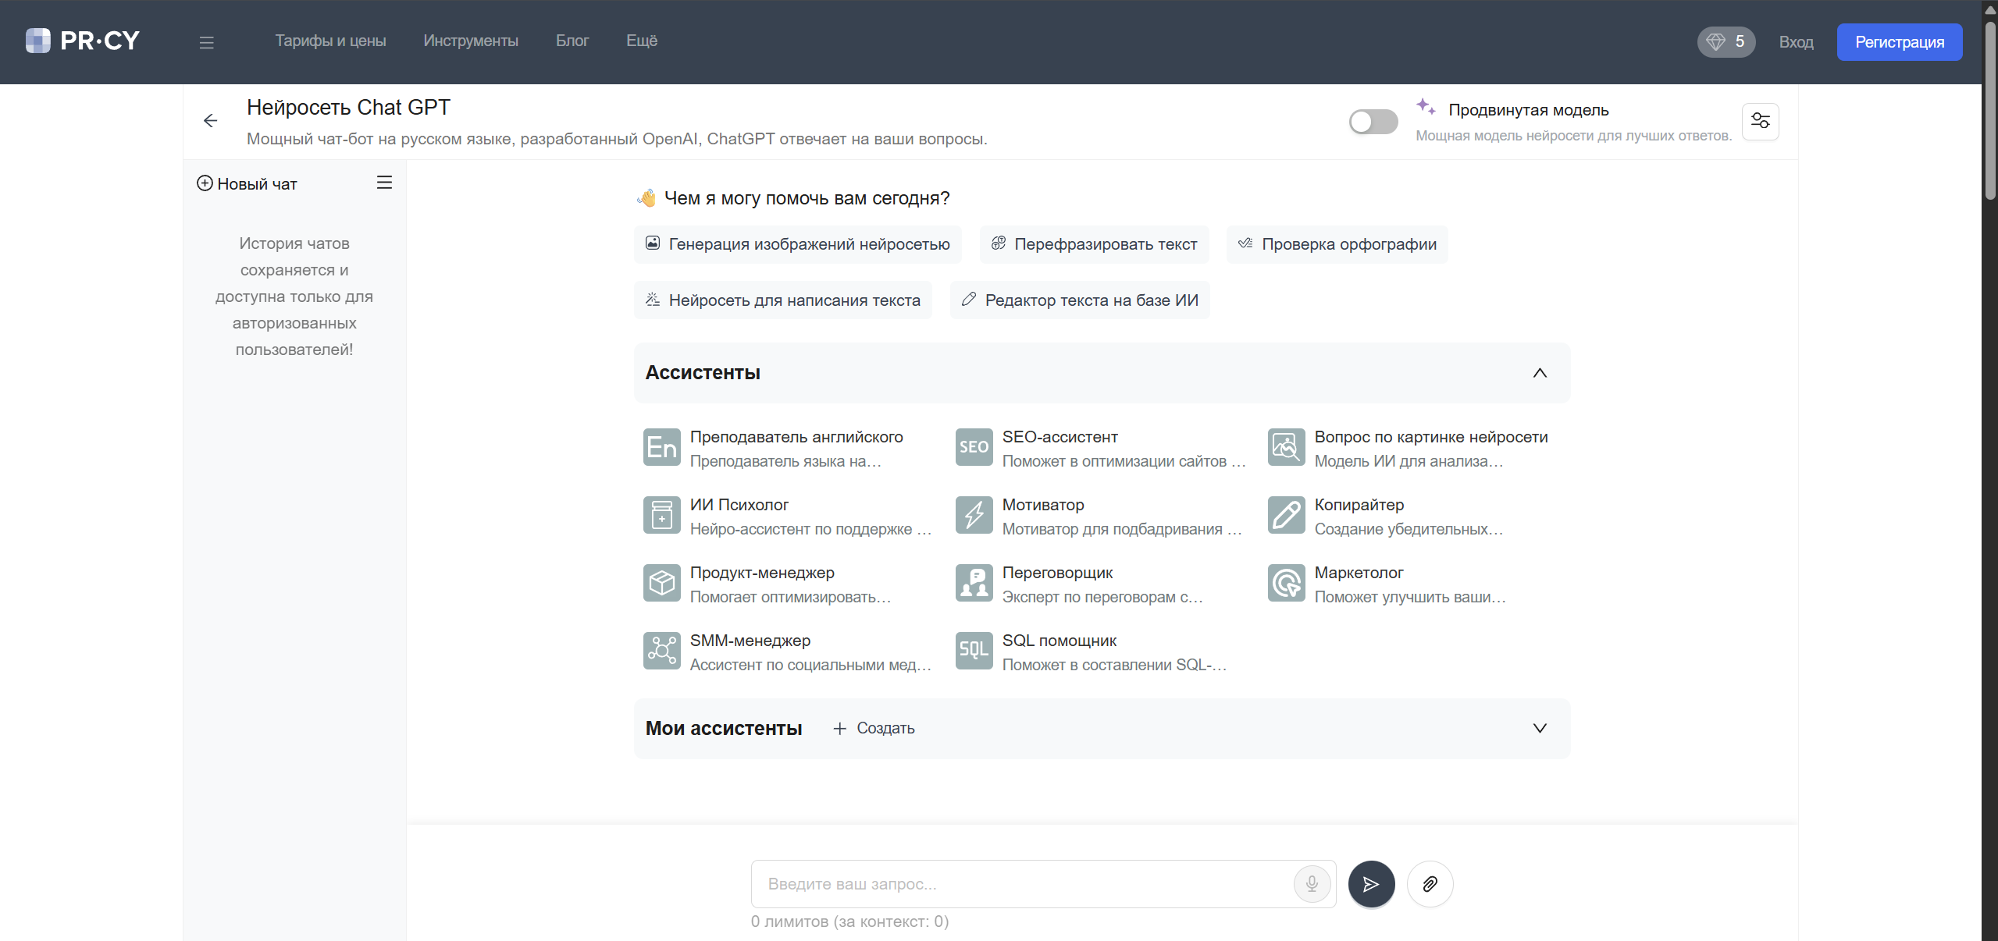Click the Преподаватель английского En icon

pos(661,447)
